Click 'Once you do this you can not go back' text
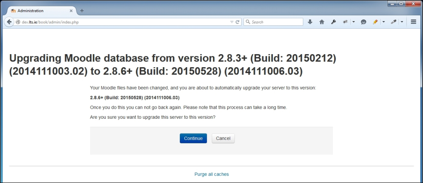The width and height of the screenshot is (423, 183). tap(189, 107)
